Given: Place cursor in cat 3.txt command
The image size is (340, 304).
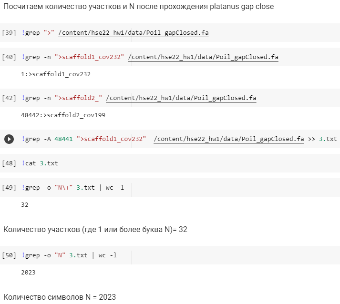Looking at the screenshot, I should [x=40, y=163].
